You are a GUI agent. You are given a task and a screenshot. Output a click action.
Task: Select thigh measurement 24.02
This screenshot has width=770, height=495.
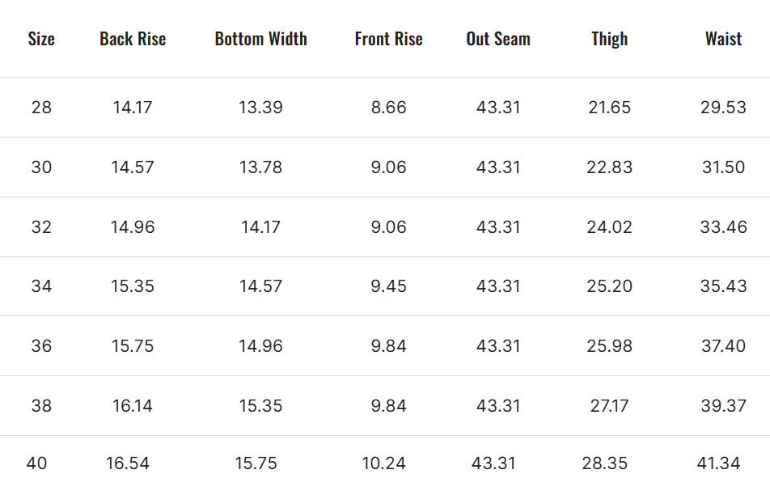[x=609, y=227]
